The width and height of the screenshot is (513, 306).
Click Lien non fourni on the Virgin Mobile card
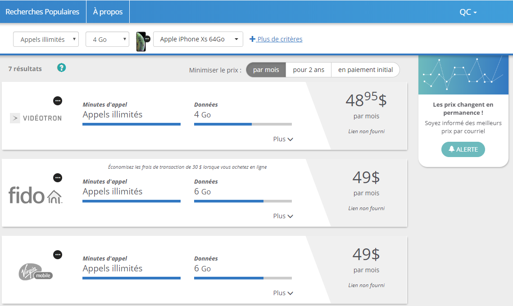(x=367, y=285)
